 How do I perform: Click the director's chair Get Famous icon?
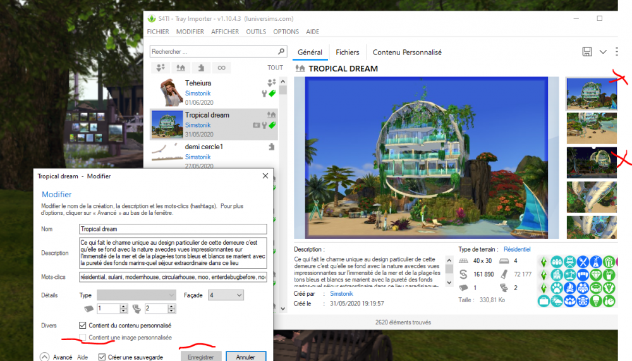[569, 262]
